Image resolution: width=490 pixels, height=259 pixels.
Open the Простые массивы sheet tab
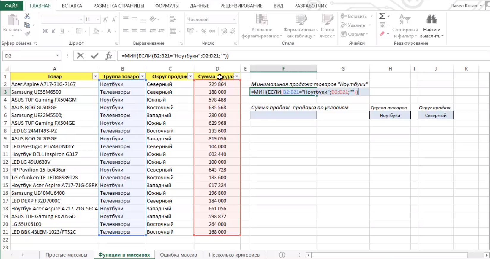[66, 255]
